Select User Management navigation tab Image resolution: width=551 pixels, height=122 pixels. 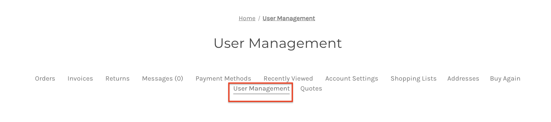click(261, 89)
